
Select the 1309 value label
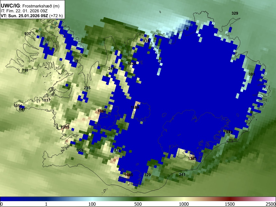coord(192,159)
